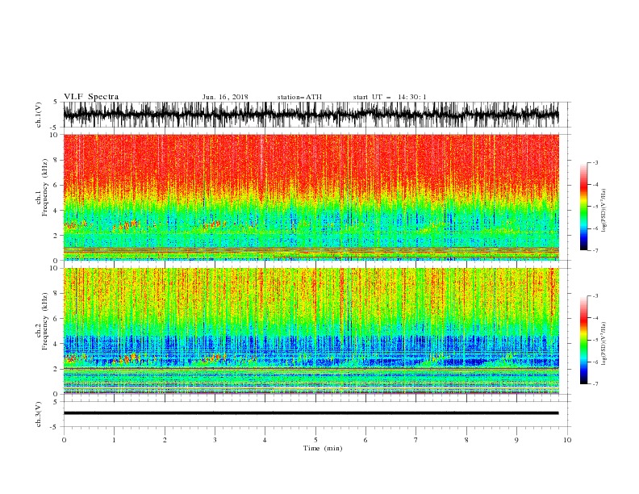Click the ch.3(V) axis tick "-5"
This screenshot has height=494, width=639.
(55, 427)
